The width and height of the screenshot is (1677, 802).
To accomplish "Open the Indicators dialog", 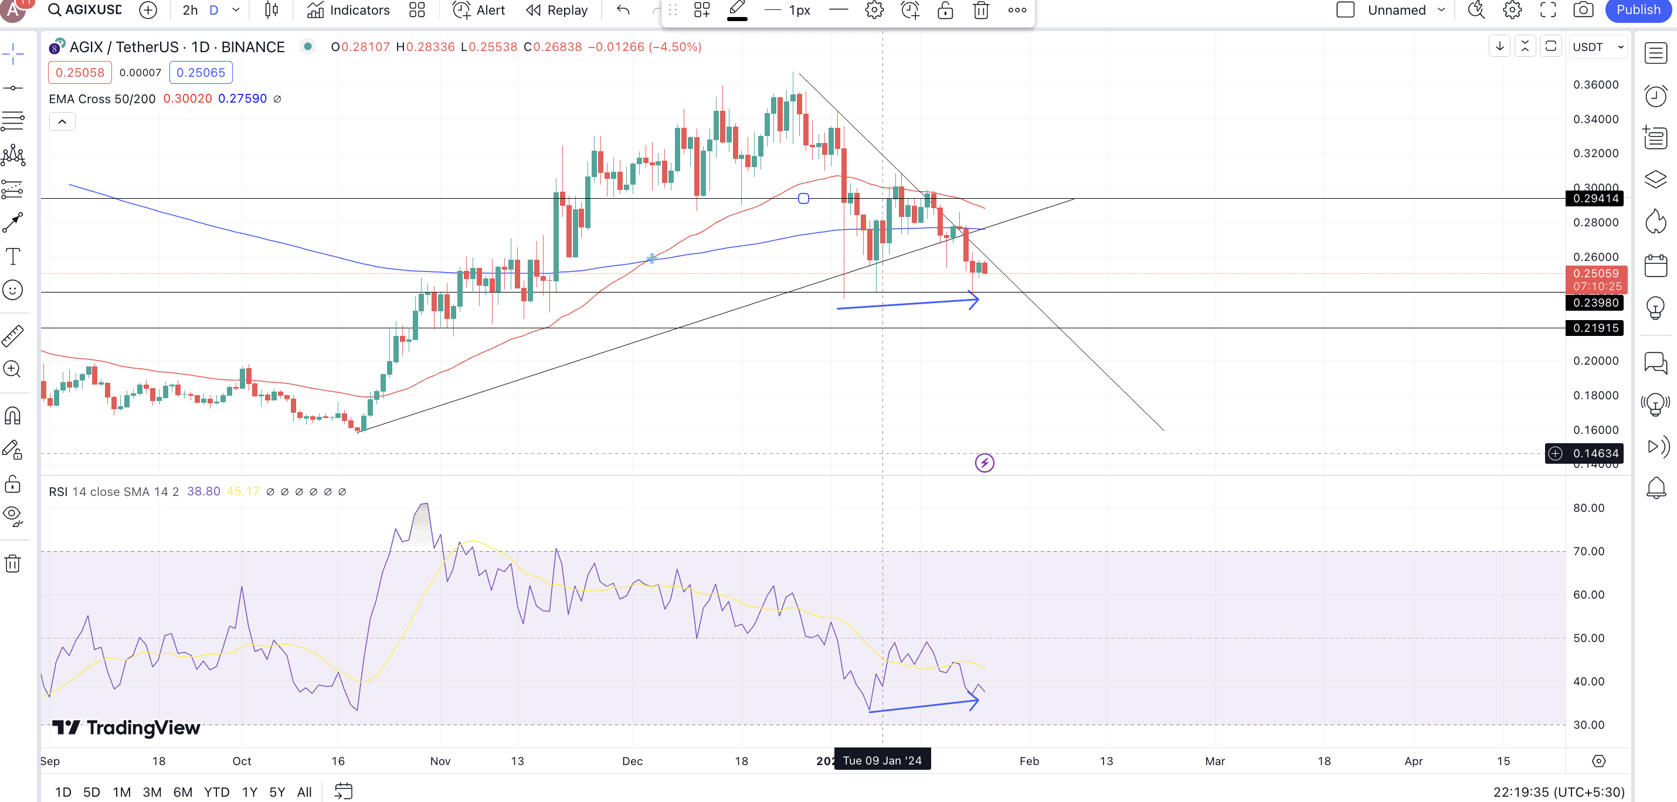I will click(348, 10).
